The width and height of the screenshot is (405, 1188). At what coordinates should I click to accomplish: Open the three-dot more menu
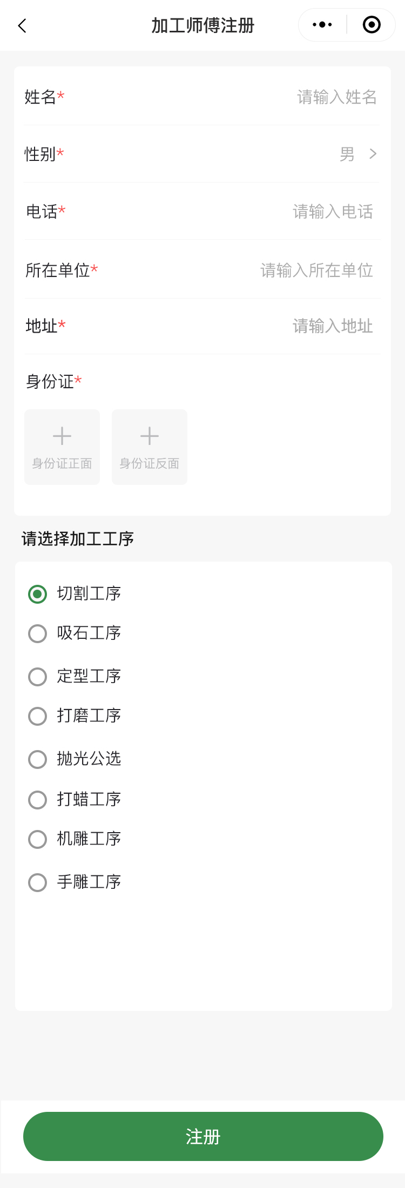(x=322, y=25)
